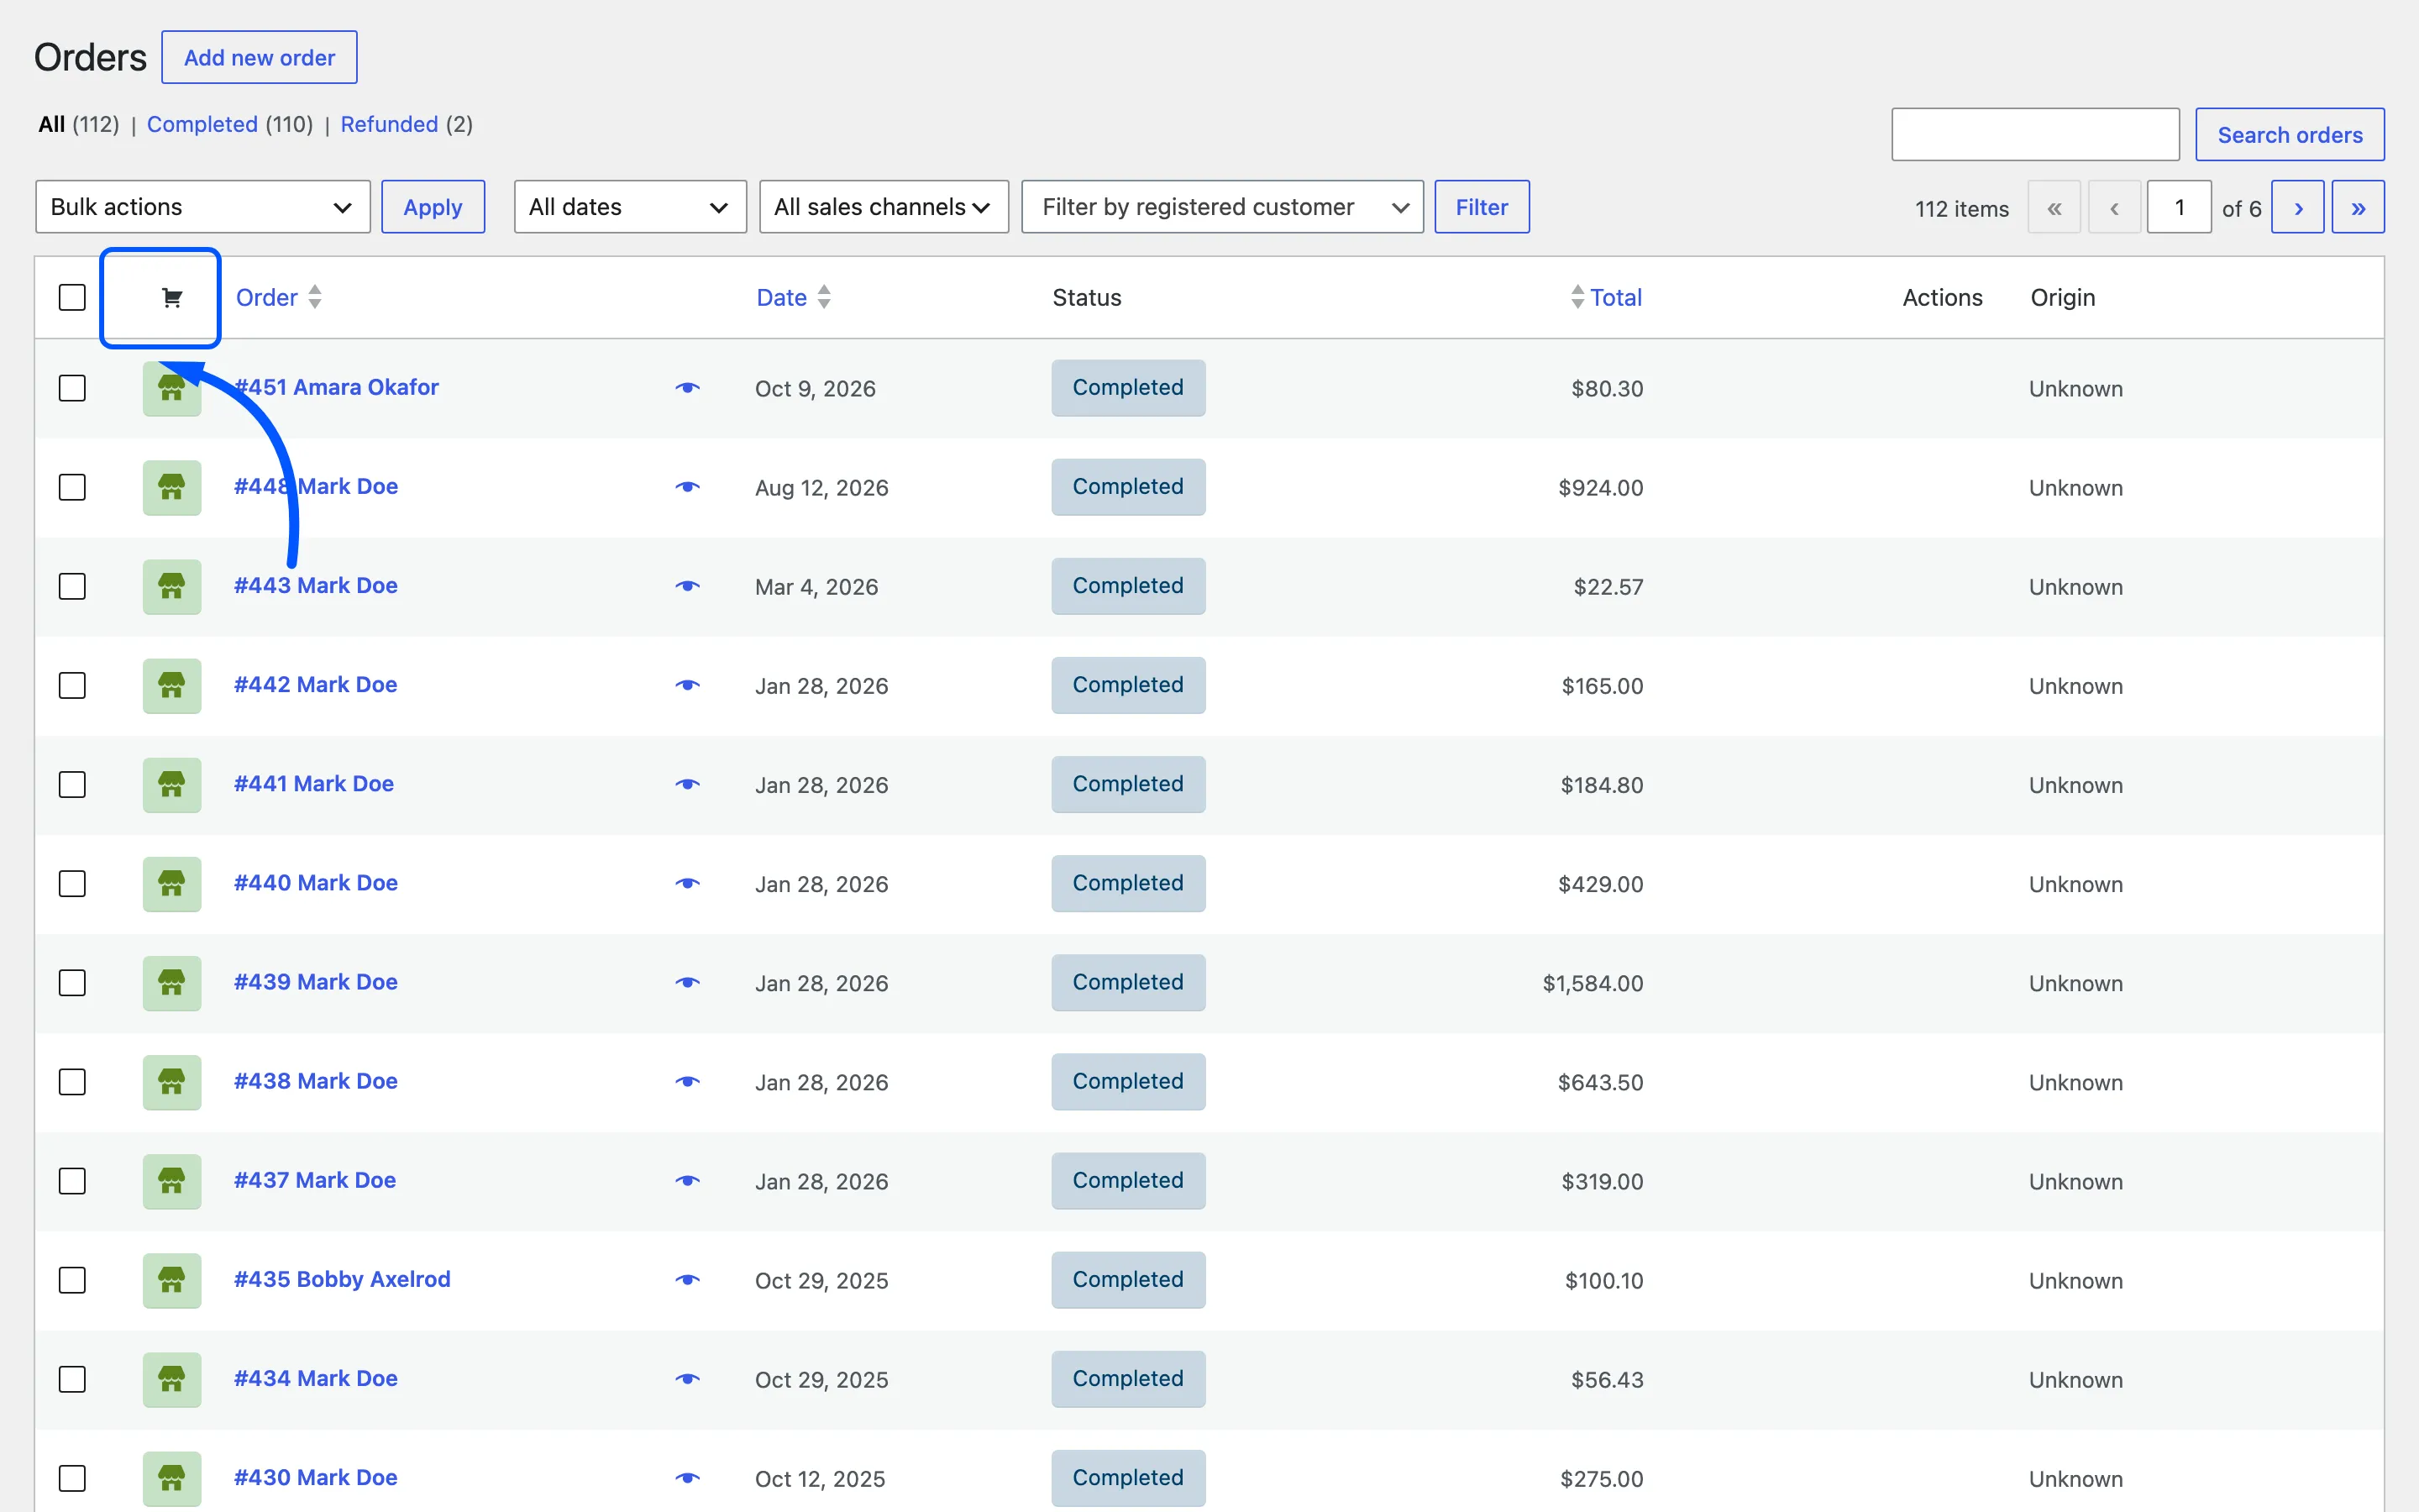Check the box for order #442

click(72, 685)
